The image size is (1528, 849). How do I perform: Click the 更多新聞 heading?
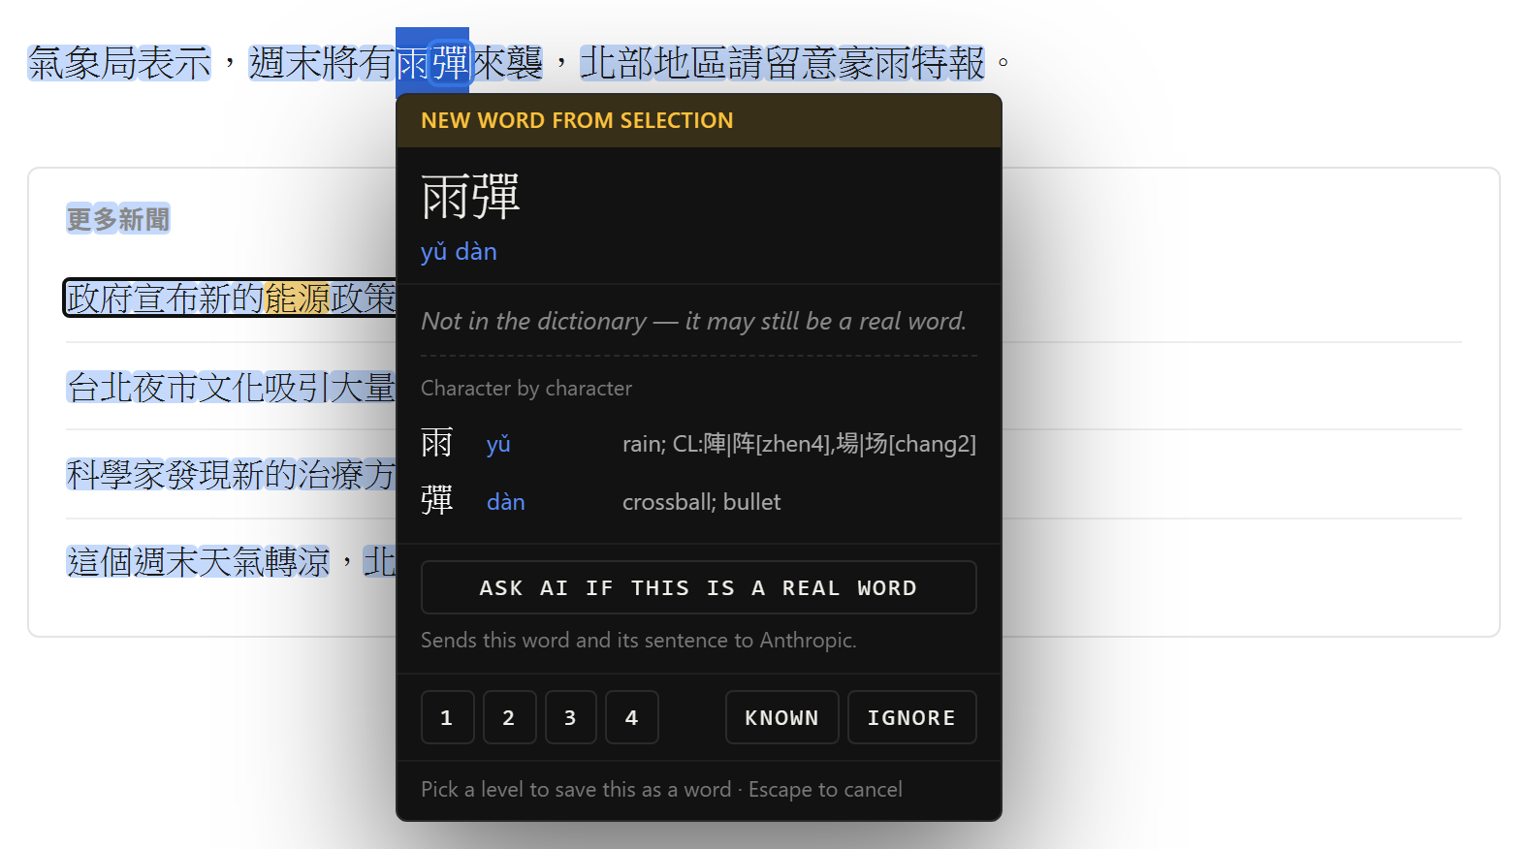[x=118, y=219]
